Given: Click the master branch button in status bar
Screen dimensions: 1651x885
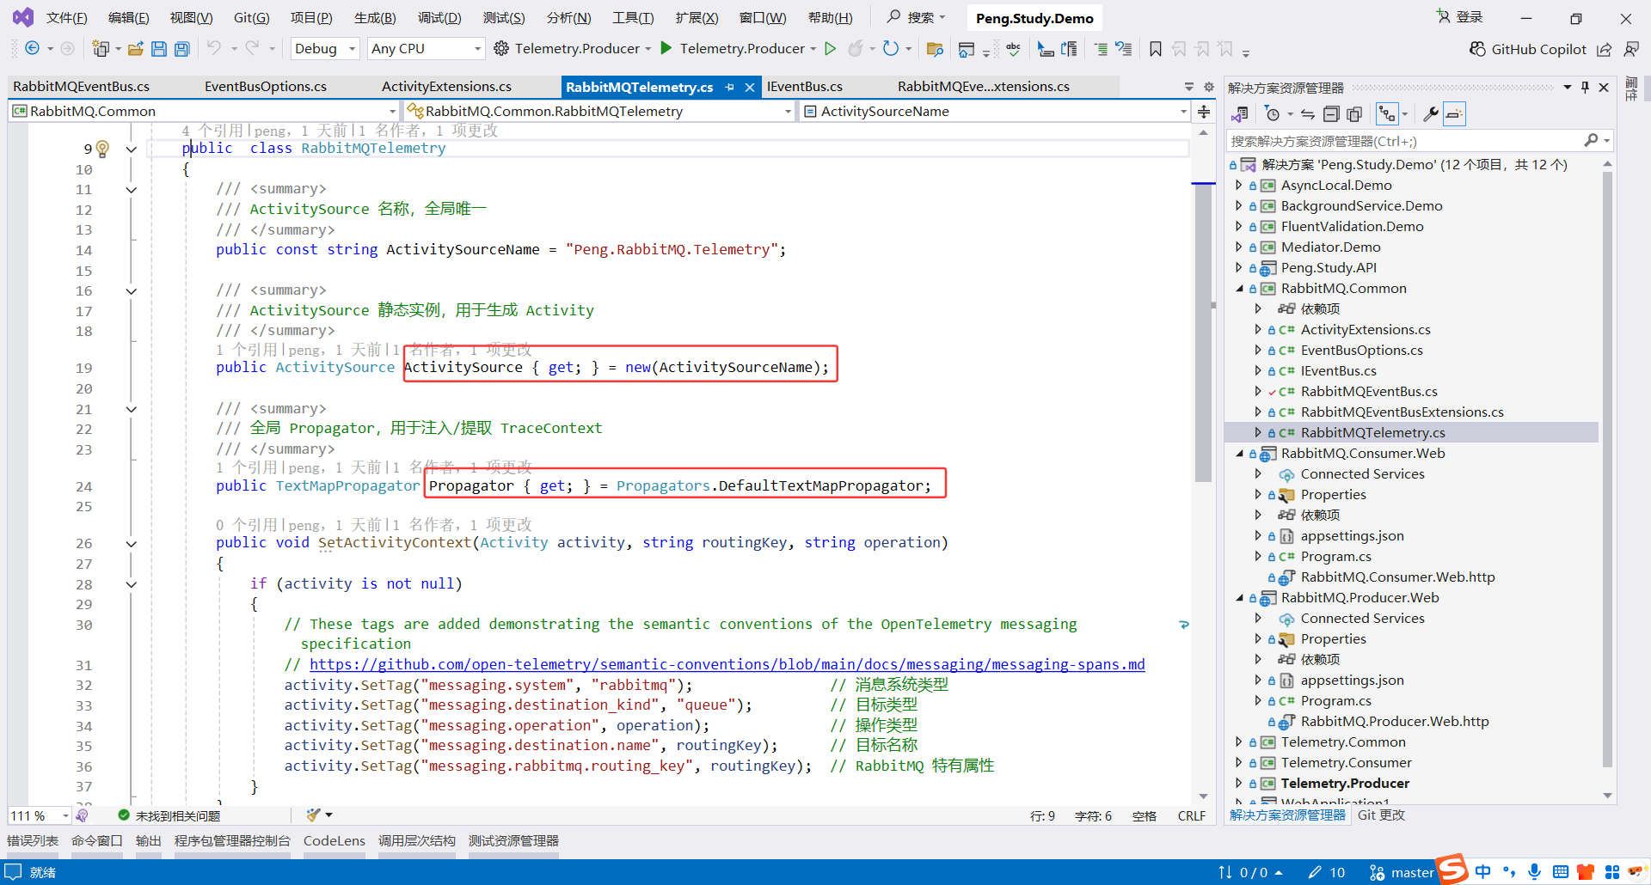Looking at the screenshot, I should coord(1402,873).
